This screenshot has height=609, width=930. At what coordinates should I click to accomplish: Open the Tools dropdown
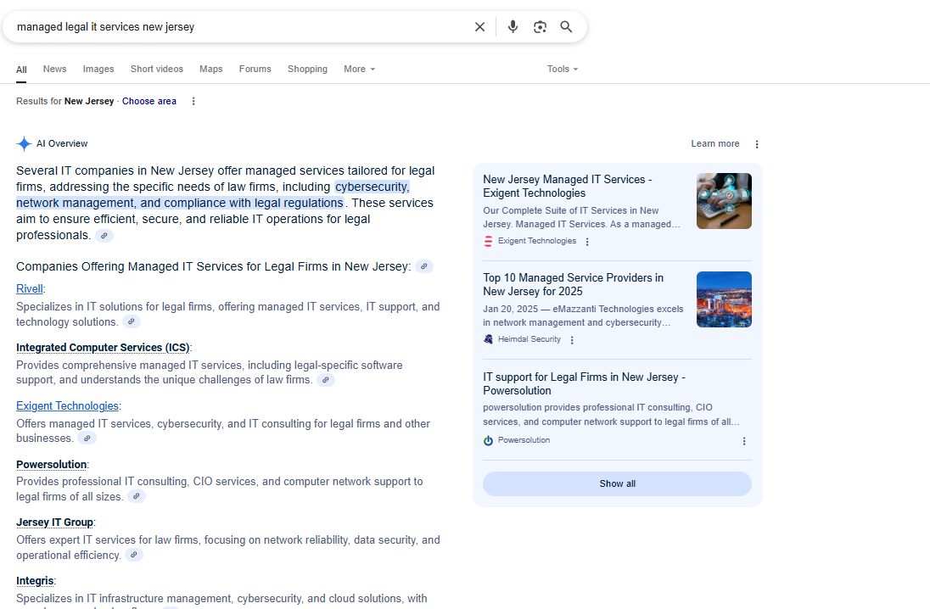[563, 69]
